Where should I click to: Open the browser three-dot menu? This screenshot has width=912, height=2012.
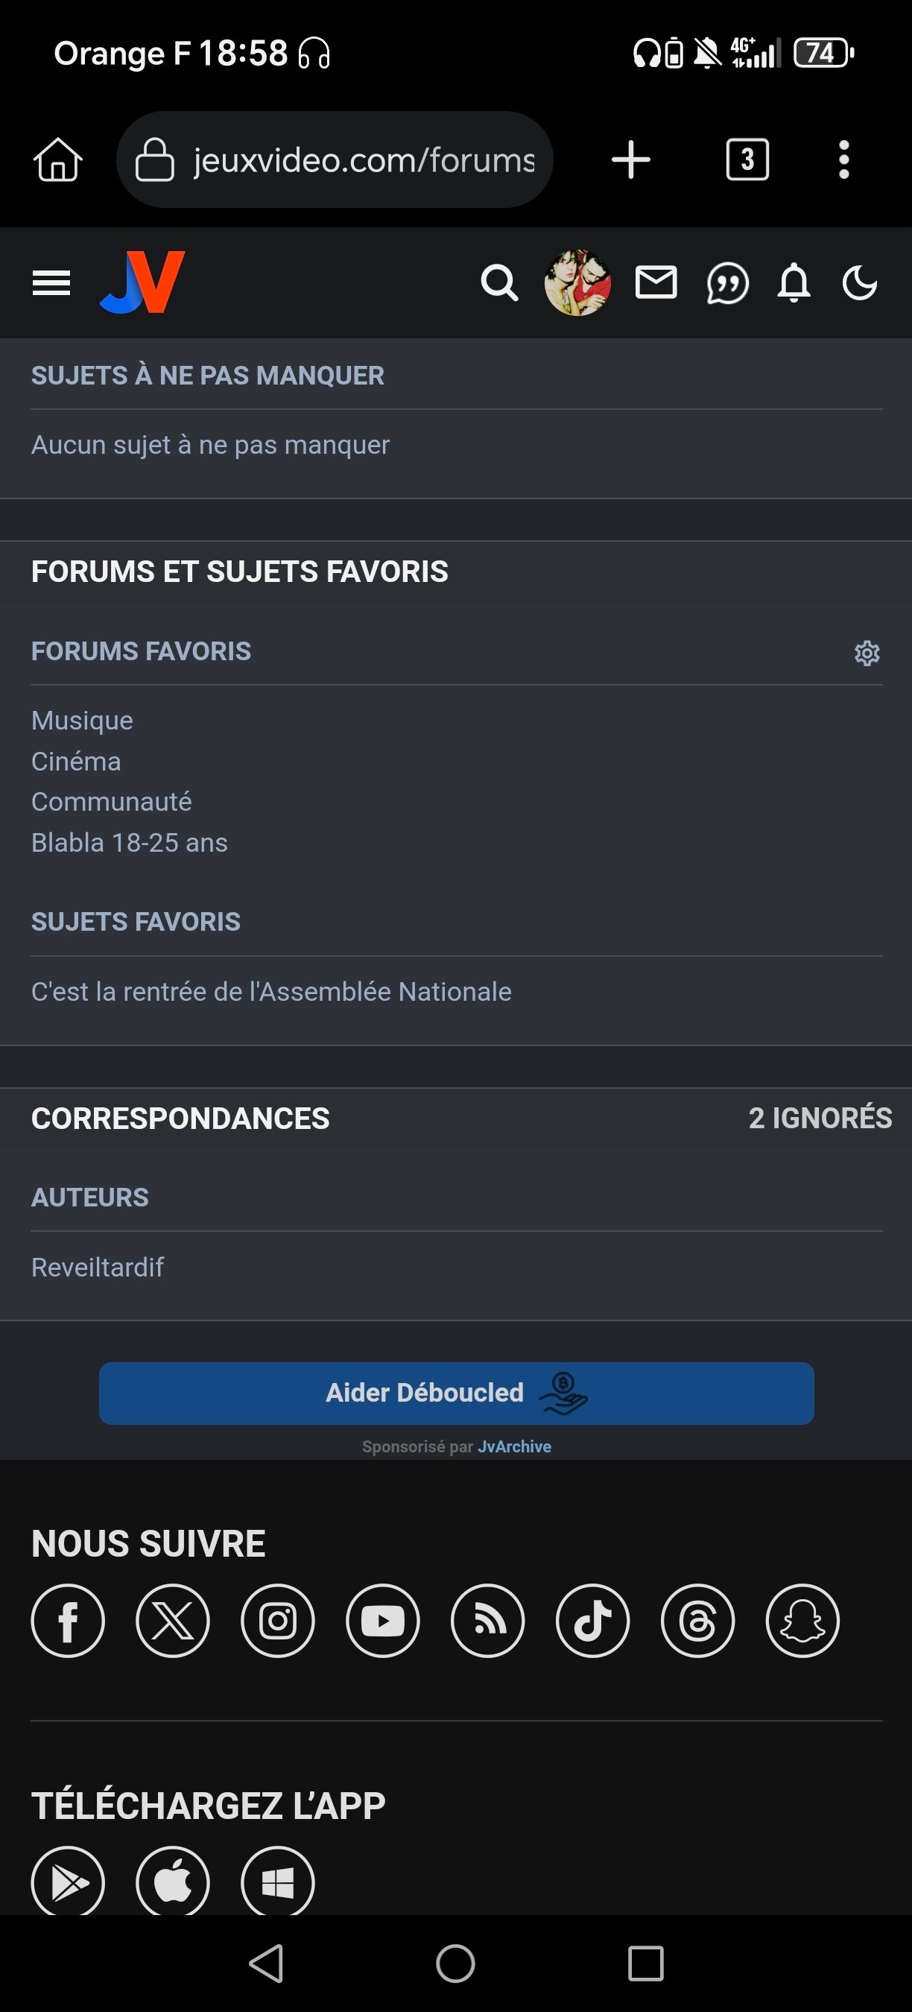(x=844, y=159)
